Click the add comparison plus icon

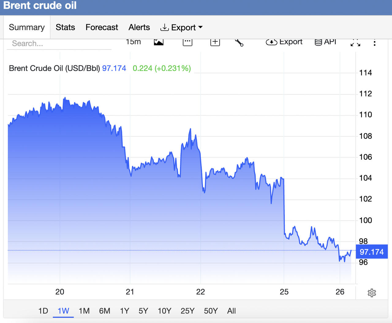coord(215,42)
